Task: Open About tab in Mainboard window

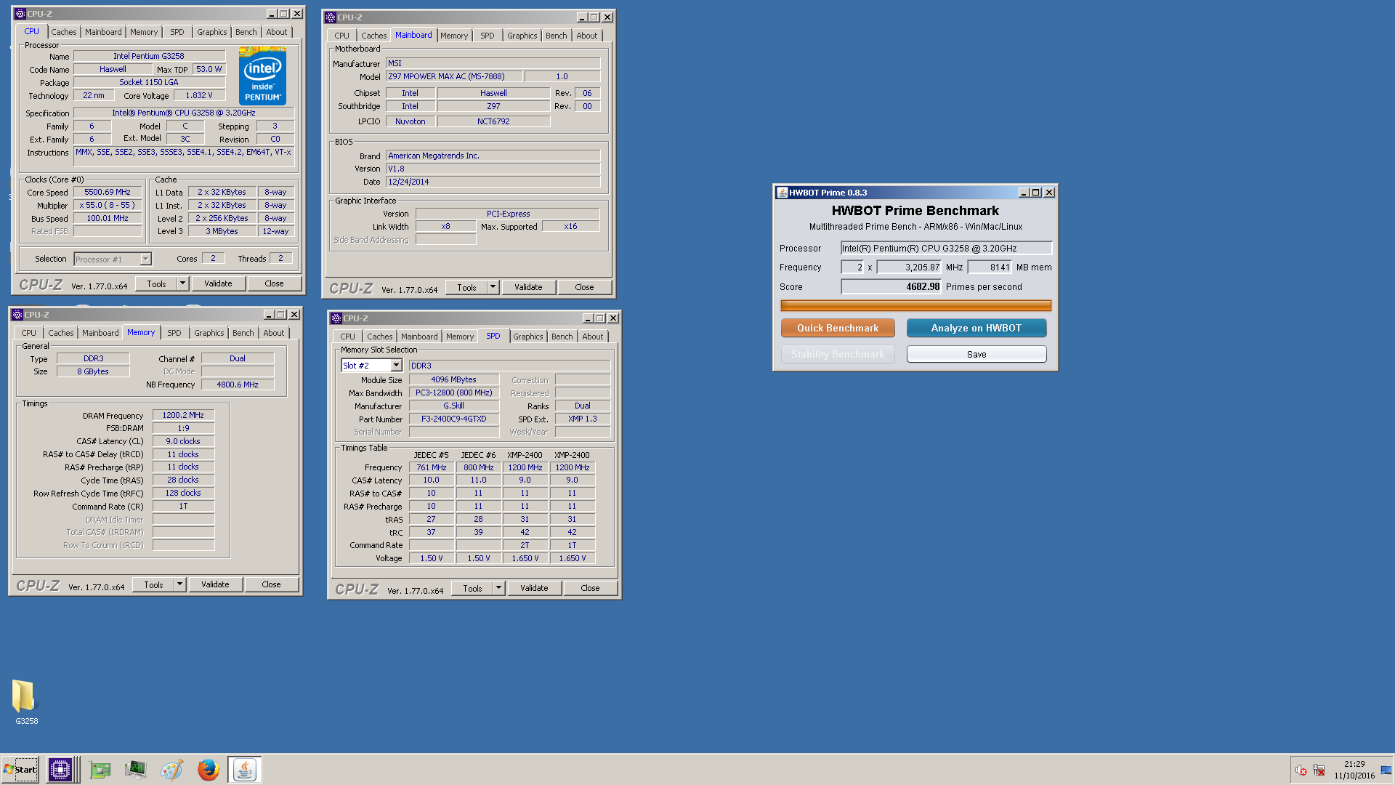Action: [587, 36]
